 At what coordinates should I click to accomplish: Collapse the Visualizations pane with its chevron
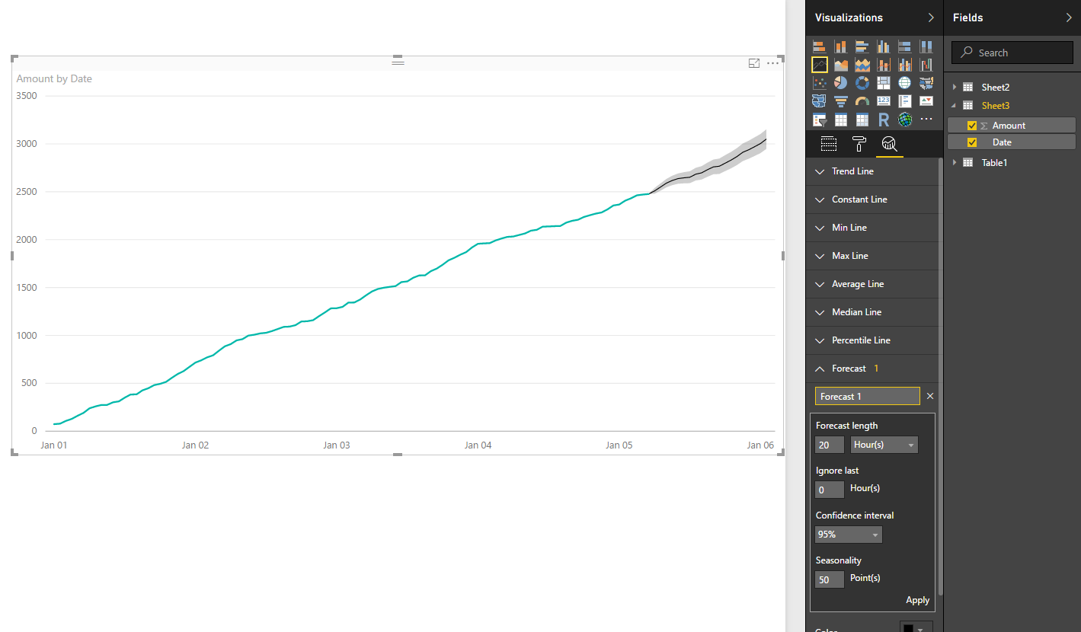coord(930,18)
